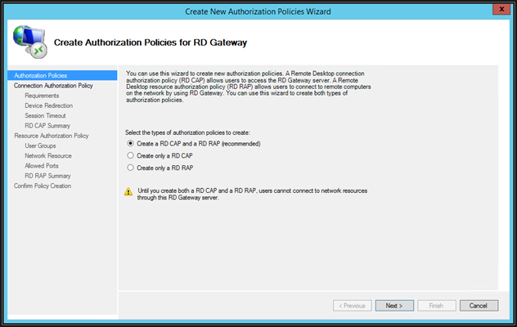Click the wizard description paragraph
Image resolution: width=517 pixels, height=327 pixels.
249,87
